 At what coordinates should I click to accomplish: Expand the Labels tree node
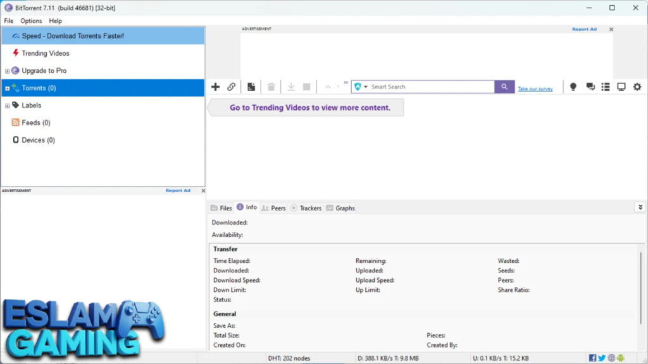(7, 106)
